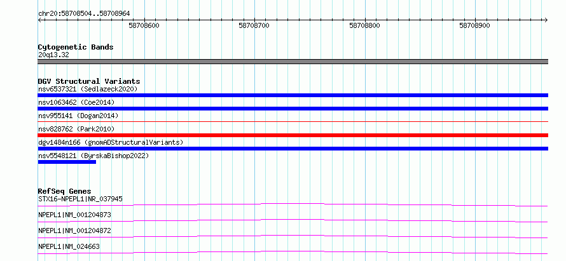The width and height of the screenshot is (566, 261).
Task: Click the magenta line under NPEPL1|NM_001204872
Action: click(x=293, y=237)
